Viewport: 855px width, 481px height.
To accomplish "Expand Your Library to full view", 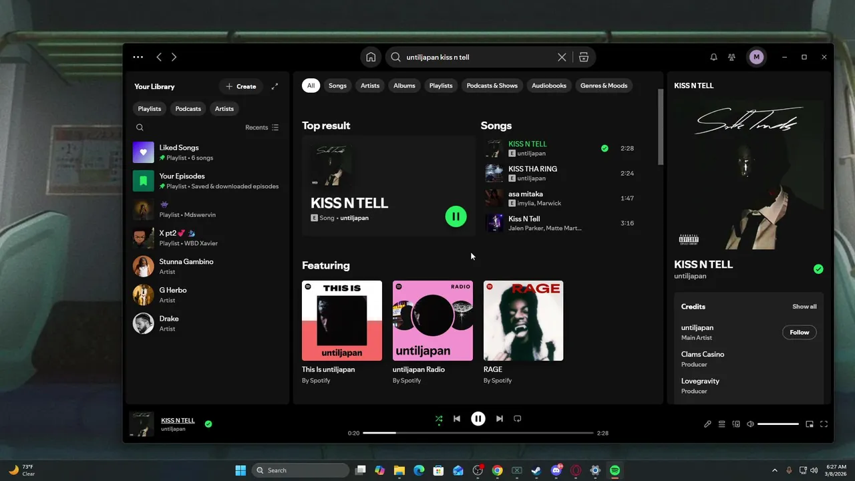I will [x=275, y=86].
